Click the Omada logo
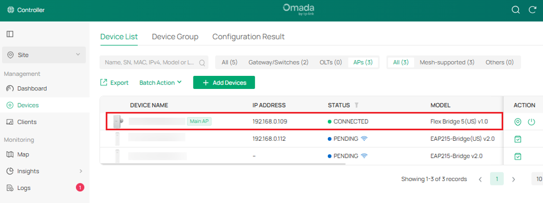Viewport: 543px width, 203px height. coord(299,10)
